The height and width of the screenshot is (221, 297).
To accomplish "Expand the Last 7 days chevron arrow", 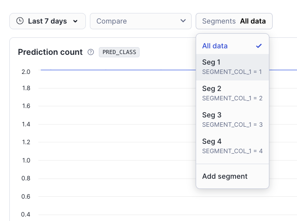I will (x=75, y=21).
